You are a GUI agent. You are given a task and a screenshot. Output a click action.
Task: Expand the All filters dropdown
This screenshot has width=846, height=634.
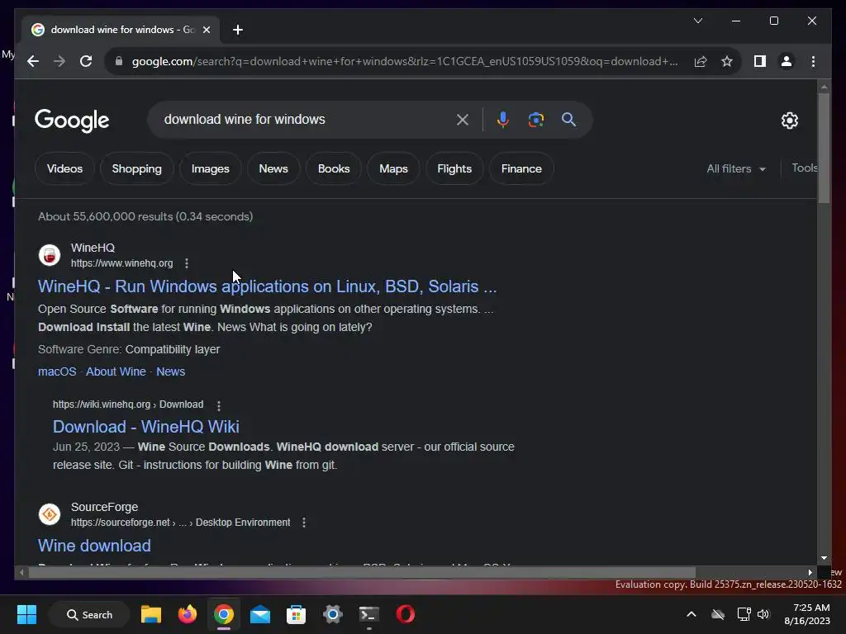[x=736, y=168]
